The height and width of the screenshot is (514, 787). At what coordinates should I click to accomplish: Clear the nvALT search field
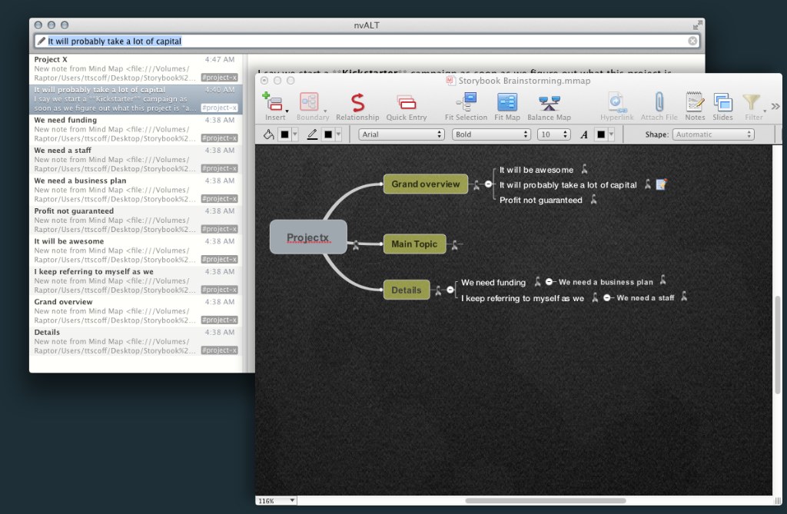pos(692,41)
